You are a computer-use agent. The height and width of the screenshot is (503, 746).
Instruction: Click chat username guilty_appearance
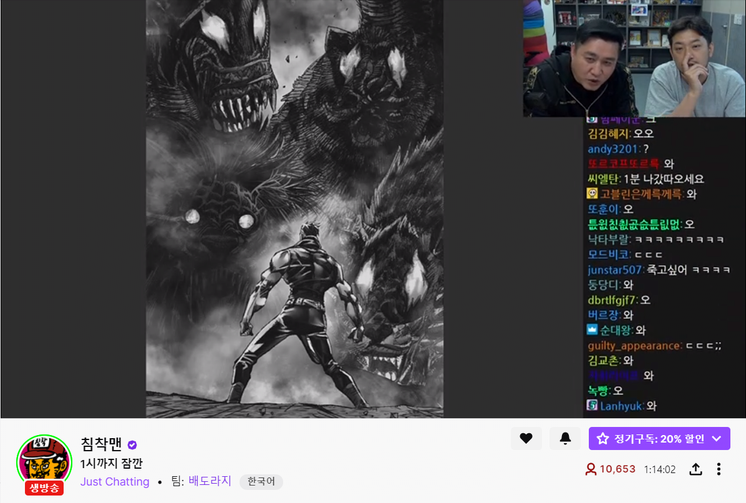[634, 346]
